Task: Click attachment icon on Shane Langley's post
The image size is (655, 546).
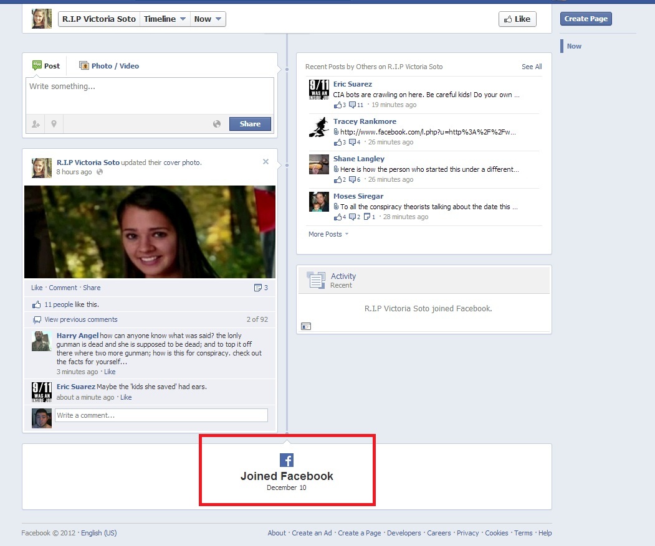Action: pyautogui.click(x=336, y=169)
